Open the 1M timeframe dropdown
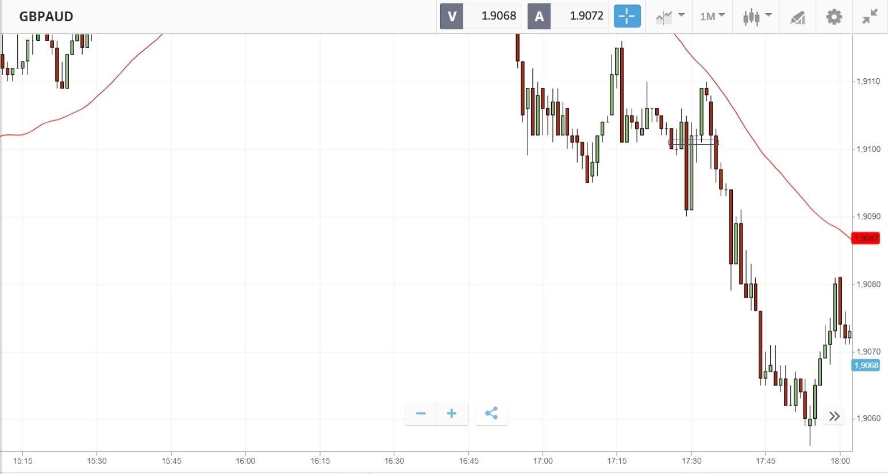Viewport: 888px width, 474px height. [712, 17]
